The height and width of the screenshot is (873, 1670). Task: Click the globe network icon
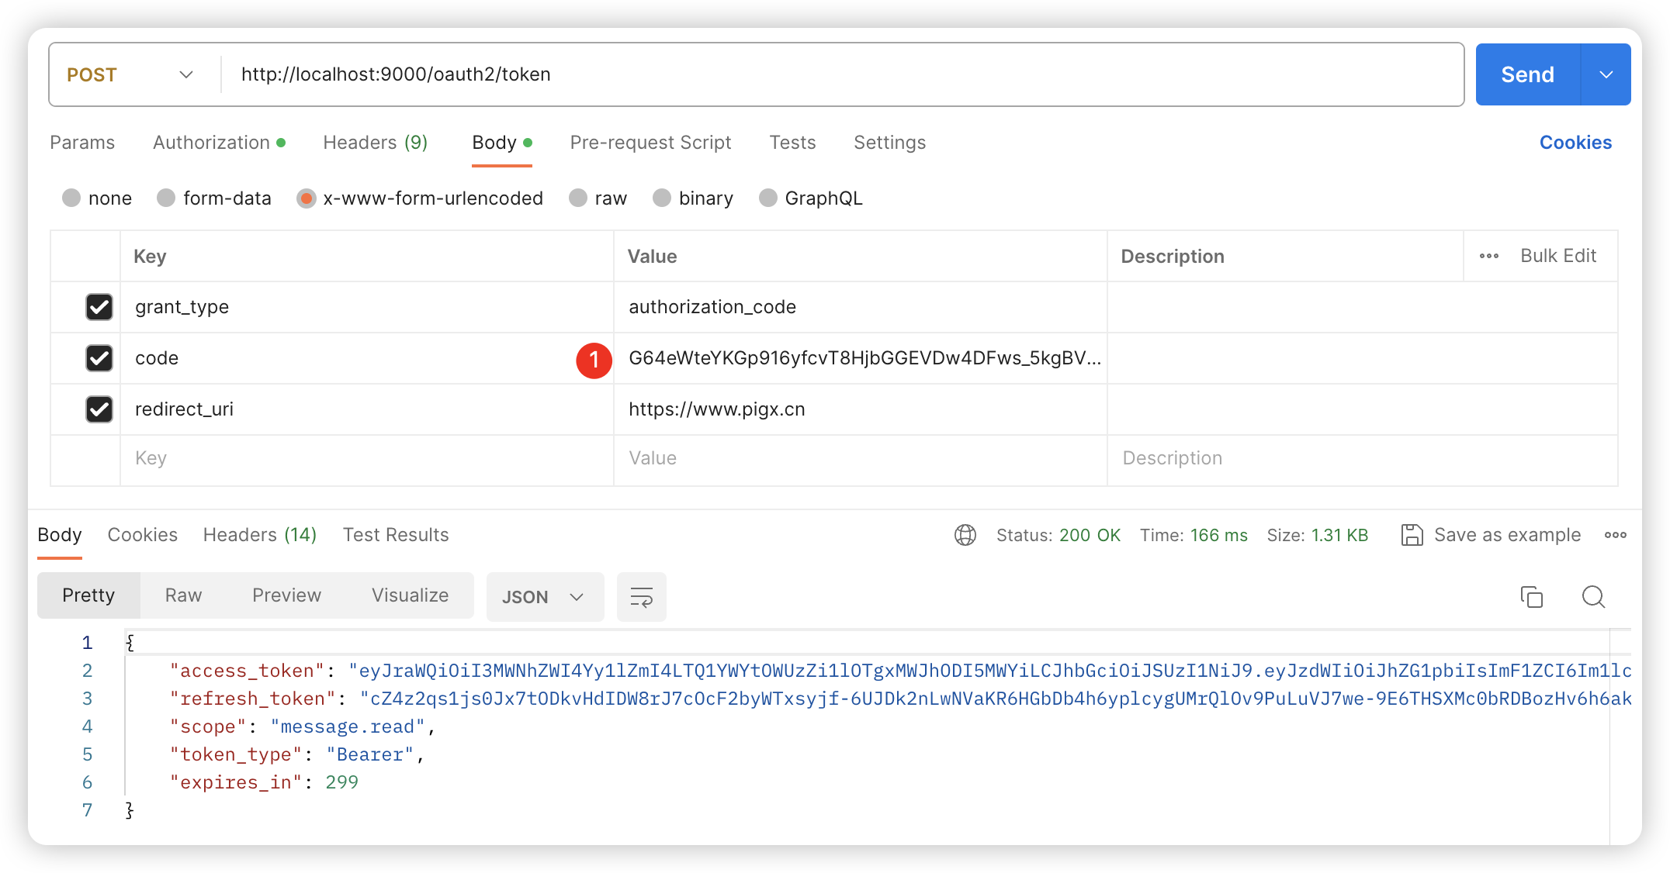965,535
